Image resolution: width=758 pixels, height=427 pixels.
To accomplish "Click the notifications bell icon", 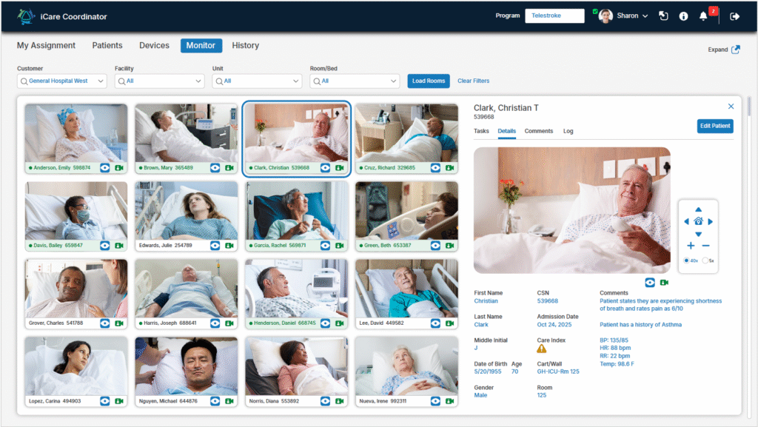I will 703,16.
